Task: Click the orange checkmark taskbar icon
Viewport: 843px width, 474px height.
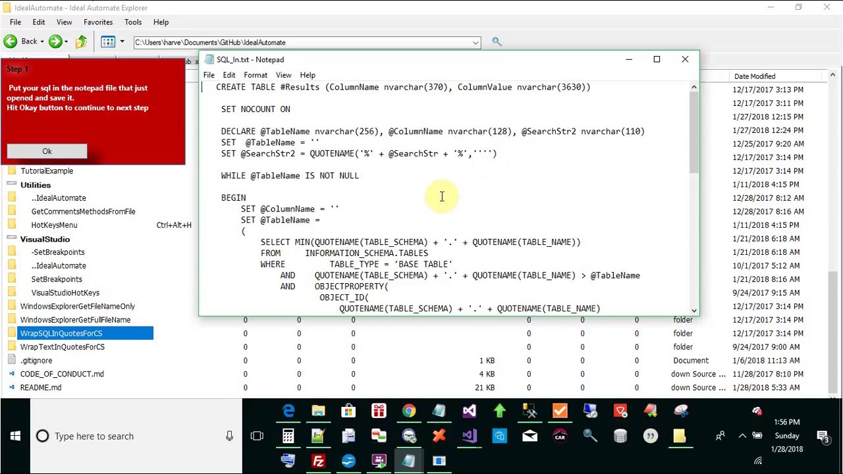Action: [x=560, y=411]
